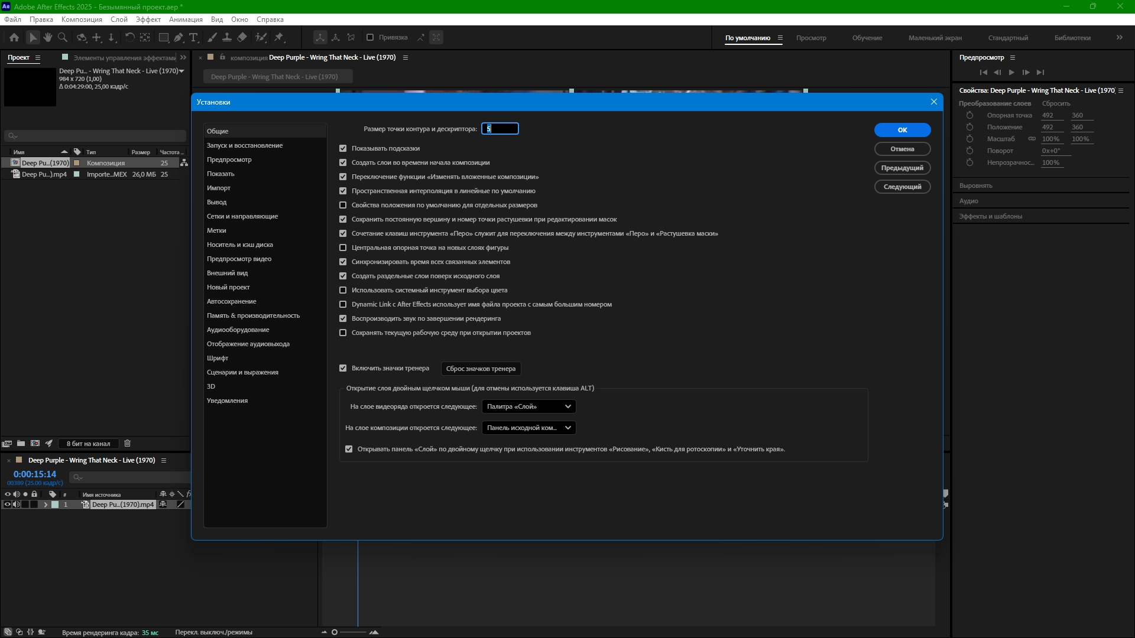The image size is (1135, 638).
Task: Select the Pen tool in toolbar
Action: tap(179, 37)
